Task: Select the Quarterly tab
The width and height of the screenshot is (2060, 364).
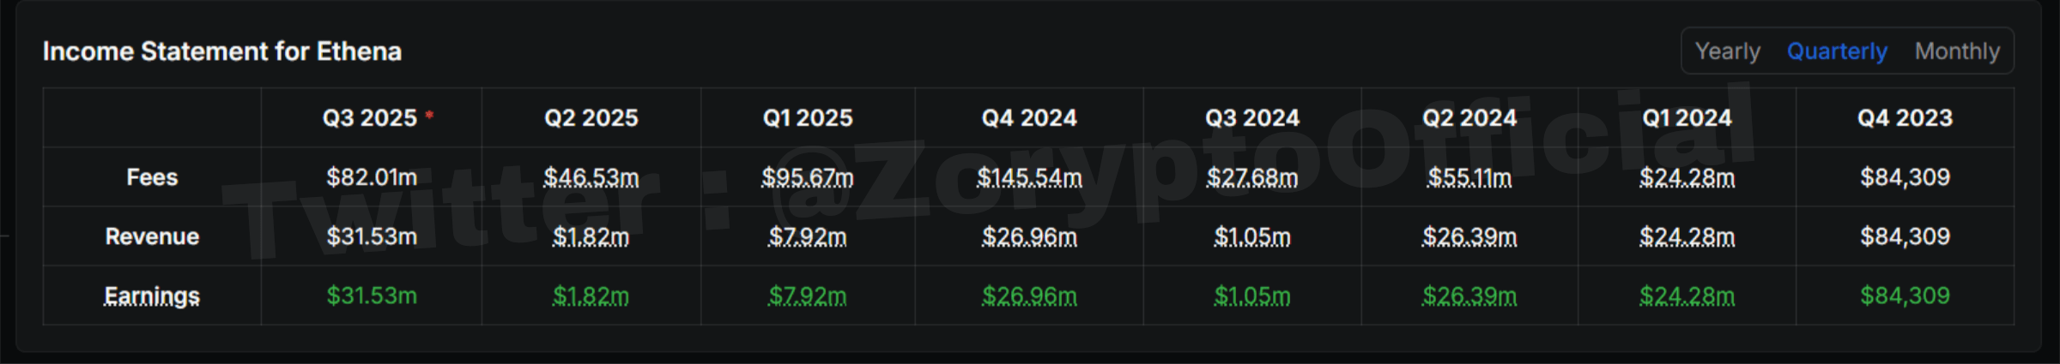Action: pos(1837,51)
